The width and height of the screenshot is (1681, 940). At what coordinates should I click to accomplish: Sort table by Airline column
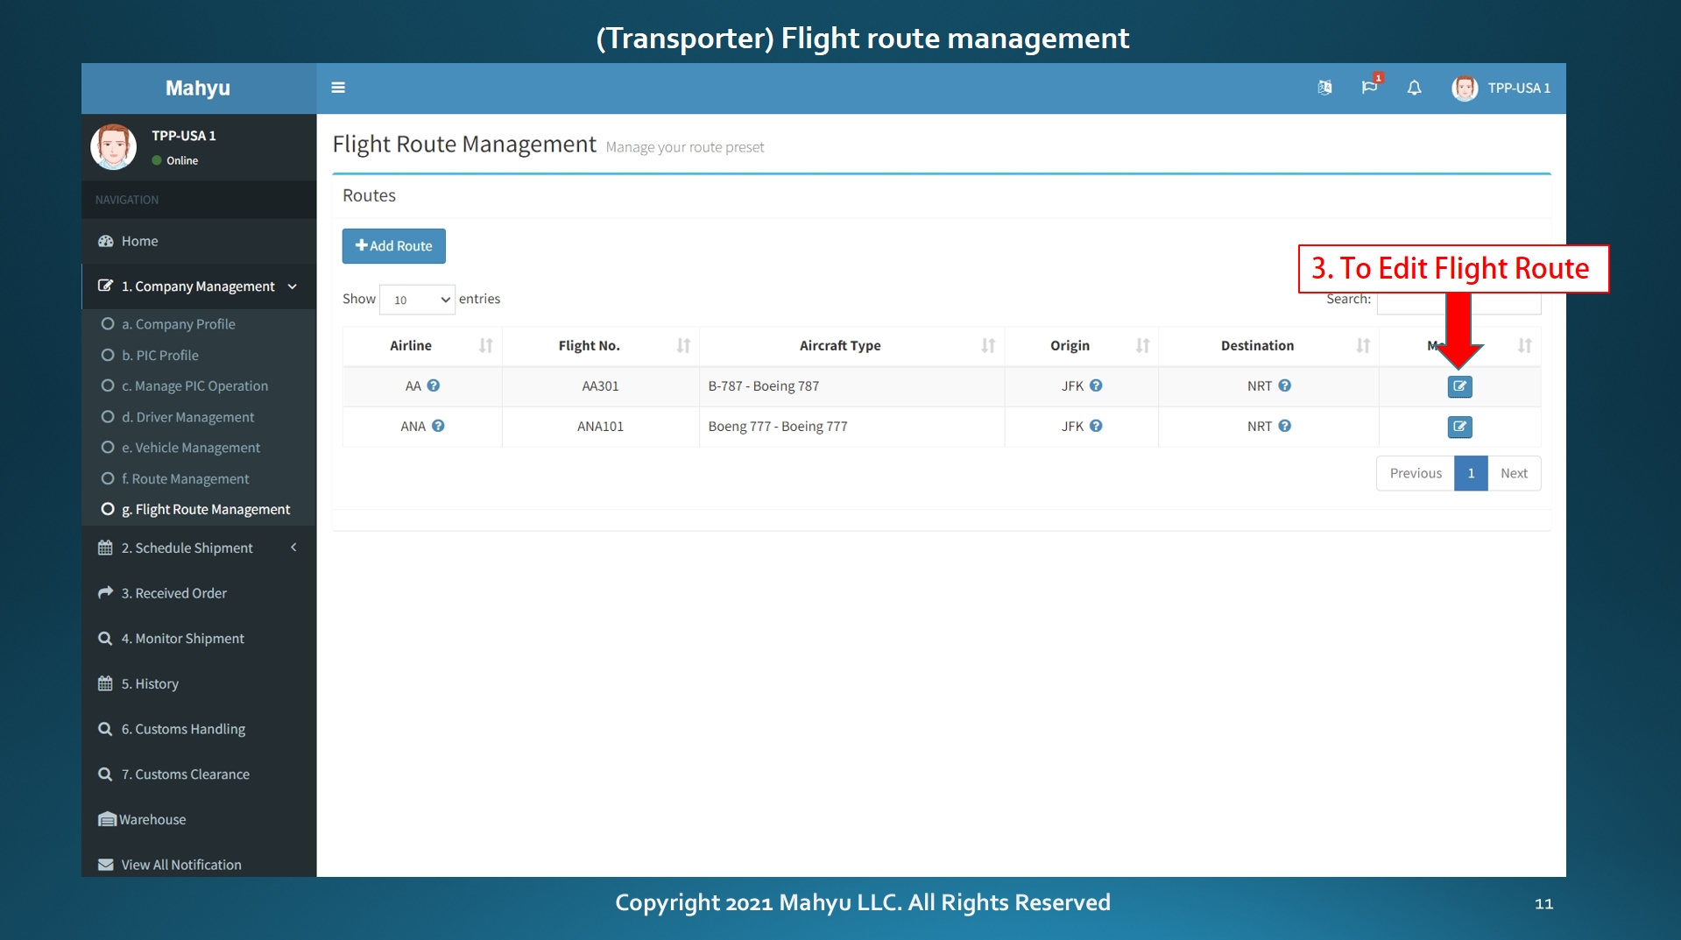[422, 346]
